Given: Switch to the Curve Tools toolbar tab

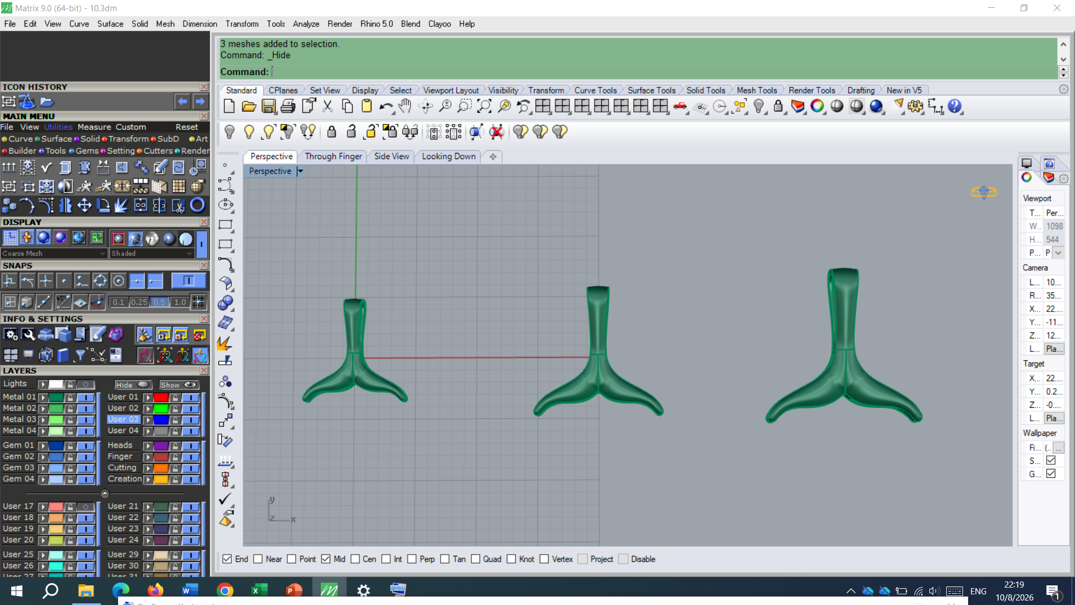Looking at the screenshot, I should (x=595, y=90).
